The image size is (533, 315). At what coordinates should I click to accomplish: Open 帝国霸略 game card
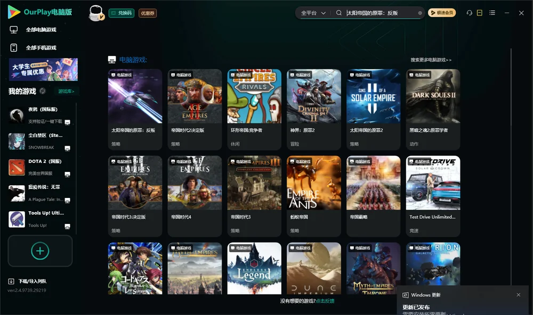click(x=373, y=196)
